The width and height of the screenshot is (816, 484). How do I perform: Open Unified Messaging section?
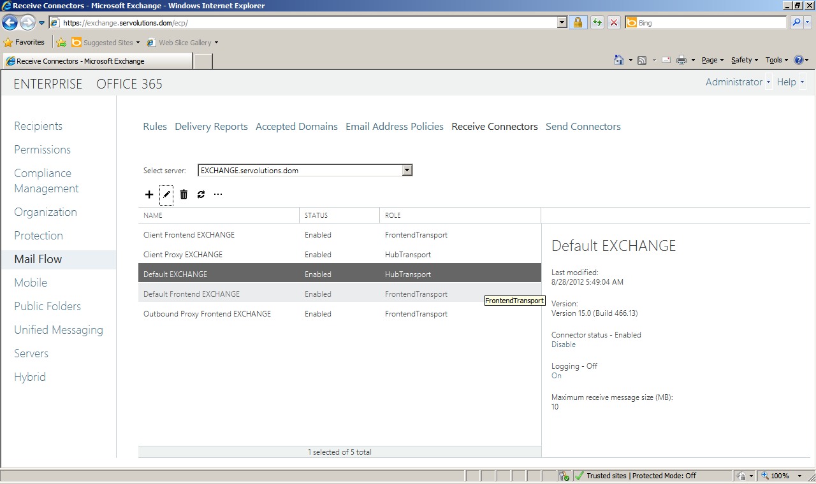coord(59,330)
